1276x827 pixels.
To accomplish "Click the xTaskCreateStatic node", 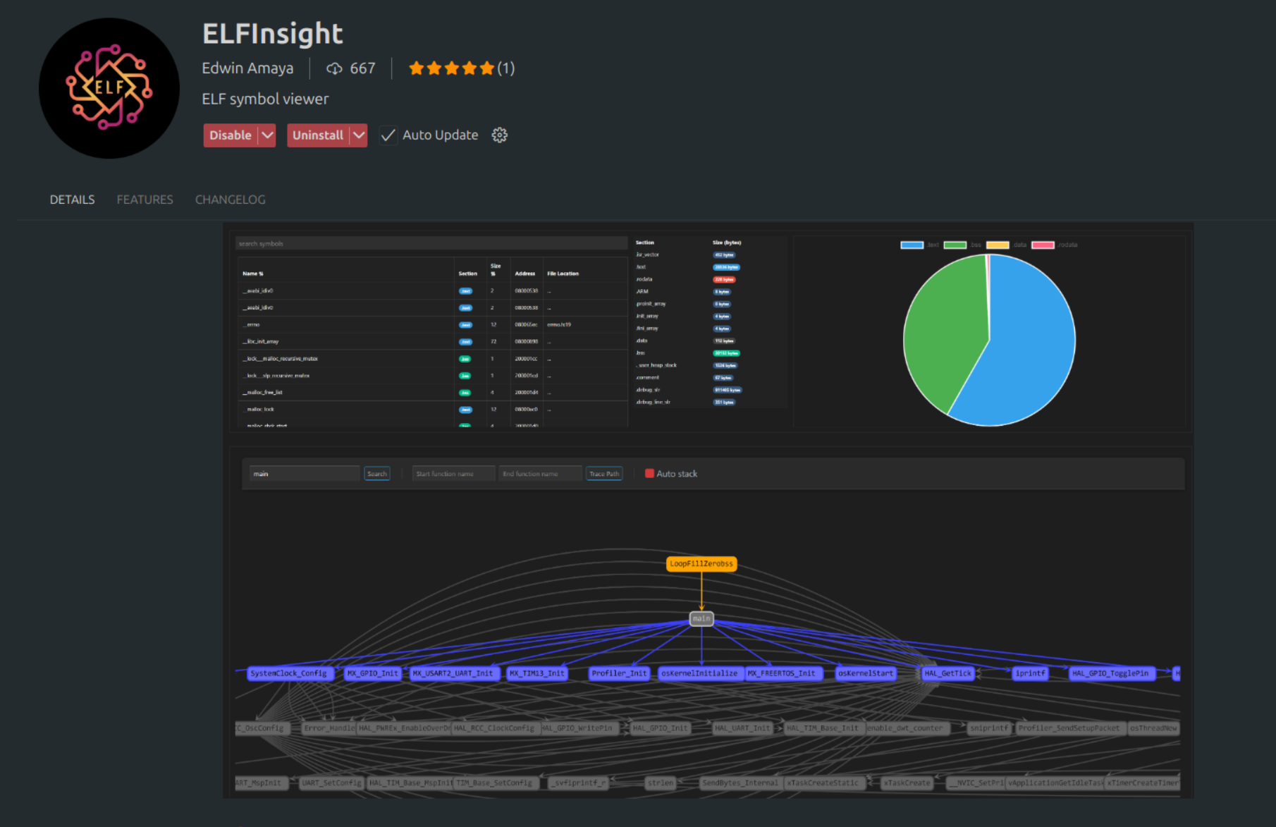I will (x=823, y=783).
